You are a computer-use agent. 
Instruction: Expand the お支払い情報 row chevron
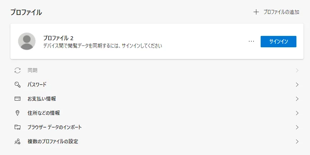(x=297, y=99)
